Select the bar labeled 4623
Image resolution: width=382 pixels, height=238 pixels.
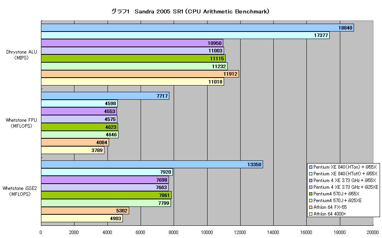80,127
